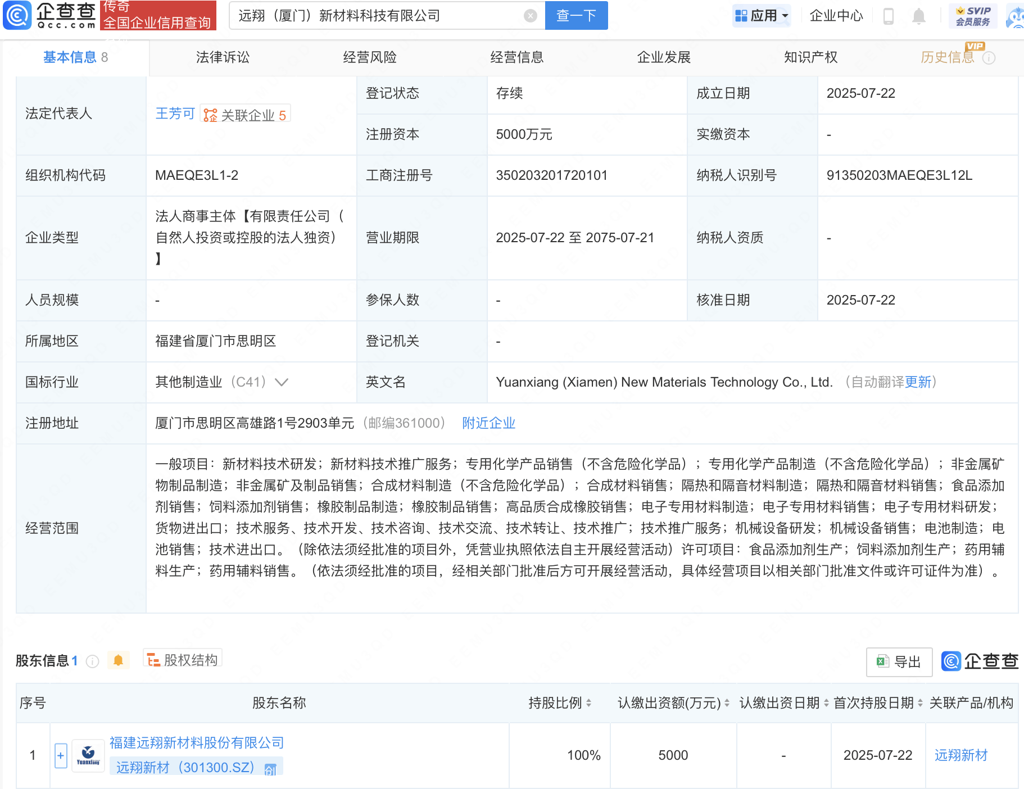Switch to the 法律诉讼 tab
The height and width of the screenshot is (789, 1024).
click(x=223, y=57)
